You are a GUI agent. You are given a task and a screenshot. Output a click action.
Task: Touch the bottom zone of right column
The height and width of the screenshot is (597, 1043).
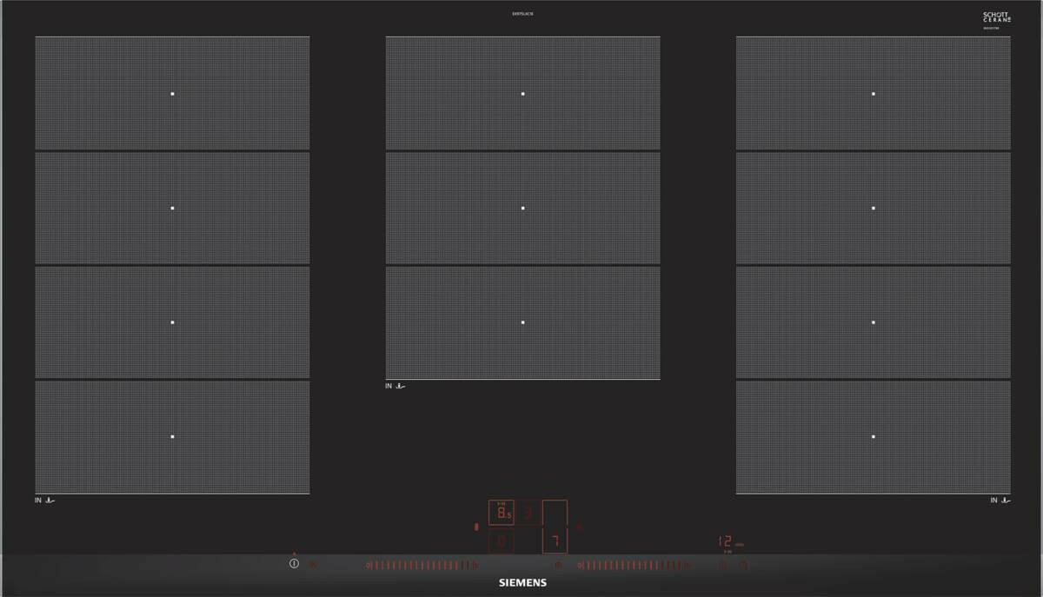coord(873,436)
